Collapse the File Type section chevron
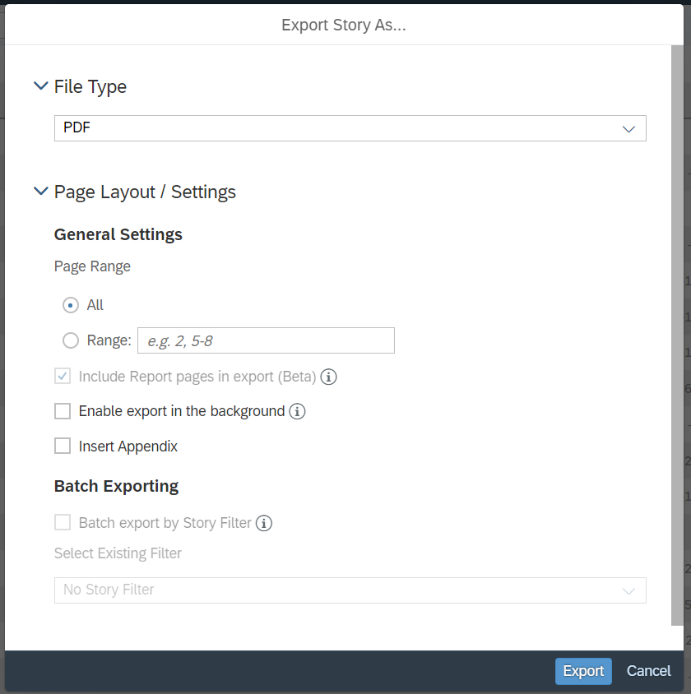 40,86
